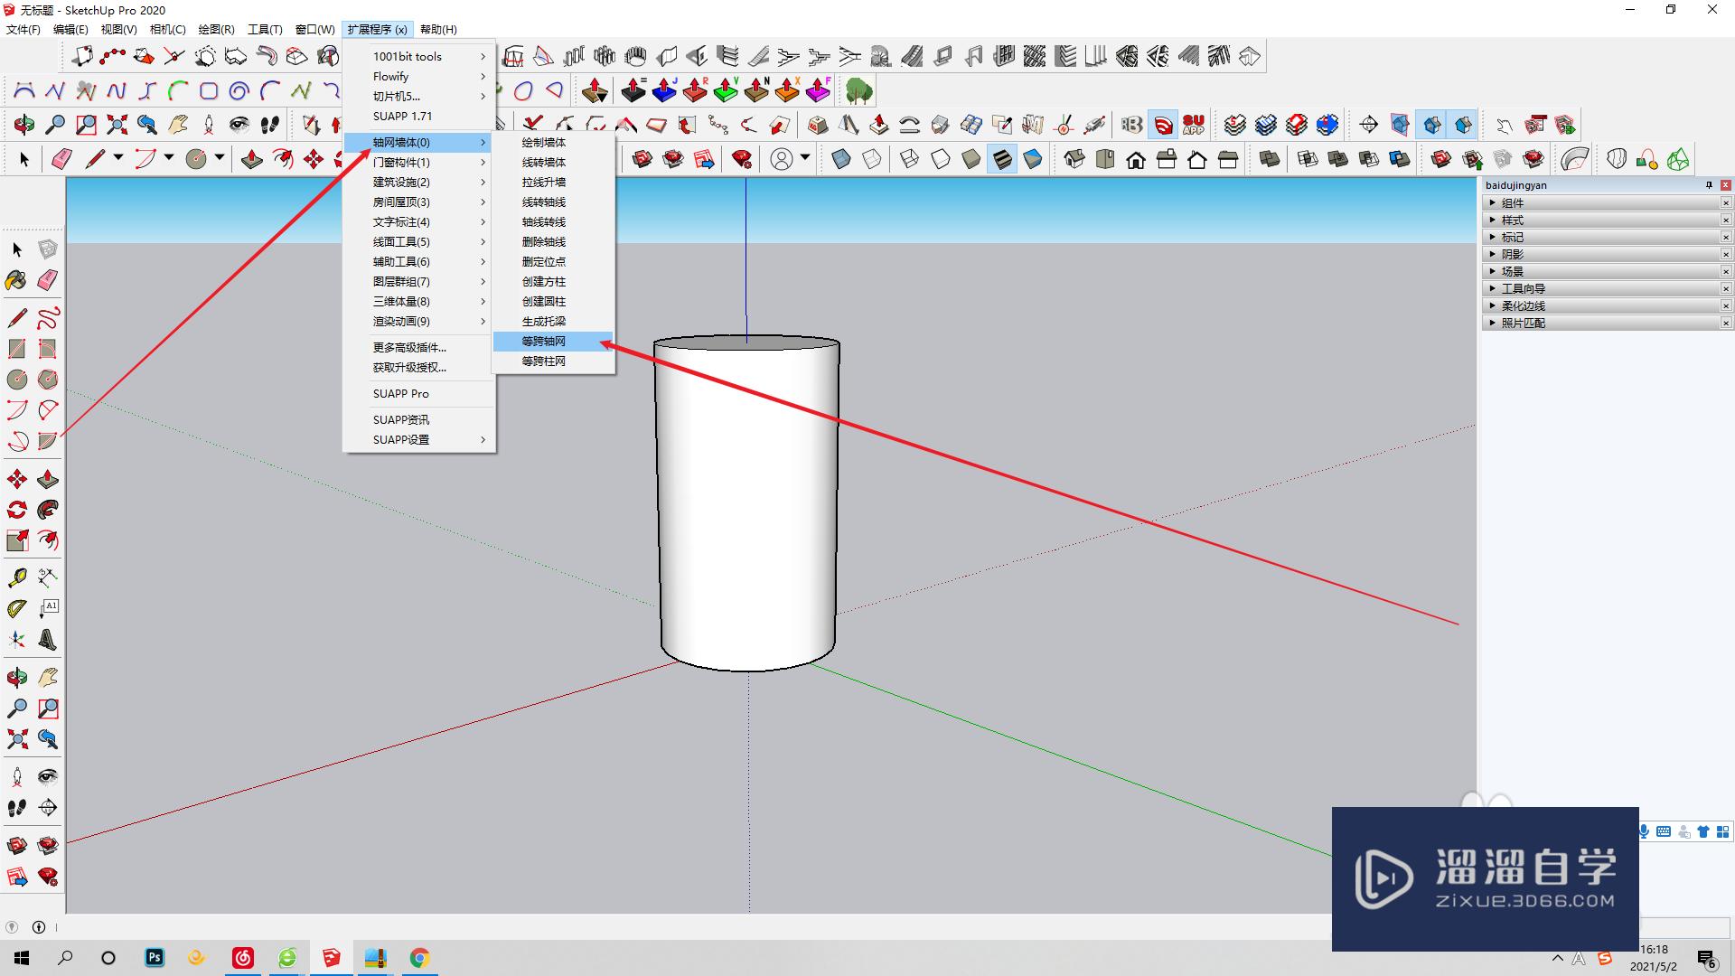The image size is (1735, 976).
Task: Select the Rotate tool
Action: coord(17,510)
